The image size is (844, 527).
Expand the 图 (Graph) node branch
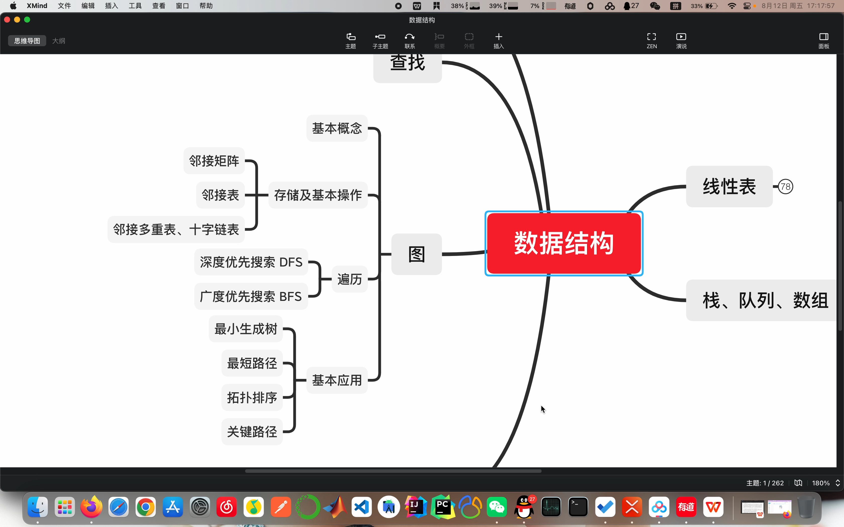click(417, 254)
